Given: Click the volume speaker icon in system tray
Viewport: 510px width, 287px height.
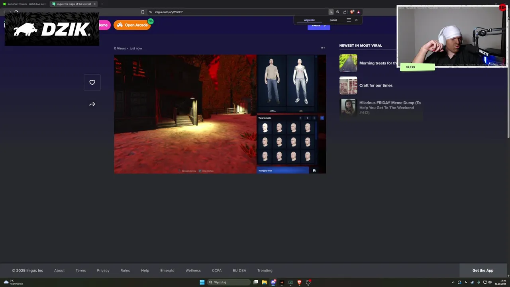Looking at the screenshot, I should (x=490, y=282).
